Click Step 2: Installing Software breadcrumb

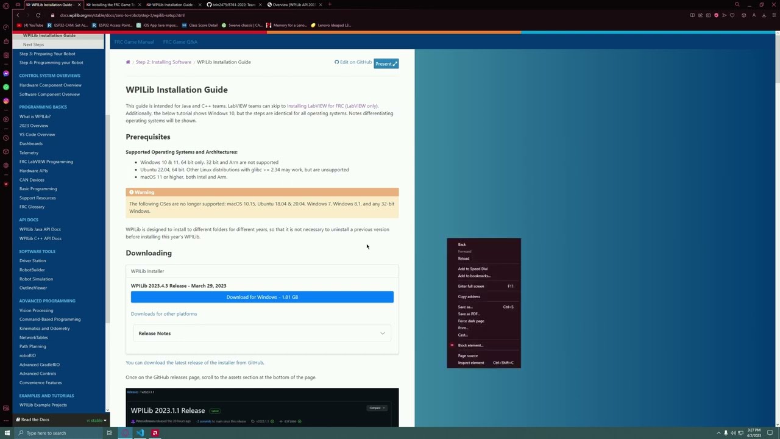click(x=163, y=62)
